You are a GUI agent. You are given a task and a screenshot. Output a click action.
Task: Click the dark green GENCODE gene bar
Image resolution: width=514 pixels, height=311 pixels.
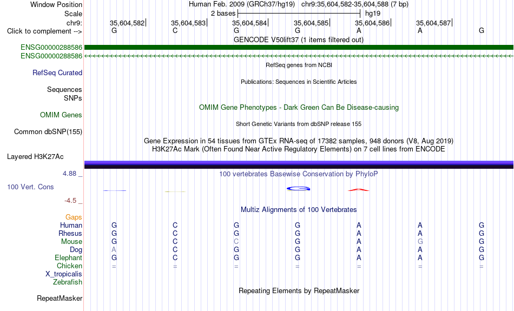tap(299, 48)
